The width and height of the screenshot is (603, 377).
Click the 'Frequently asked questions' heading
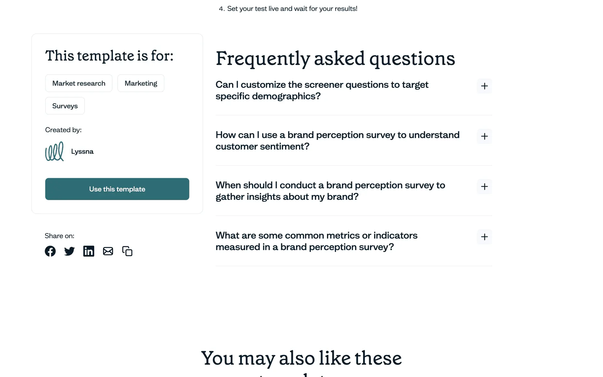tap(335, 58)
